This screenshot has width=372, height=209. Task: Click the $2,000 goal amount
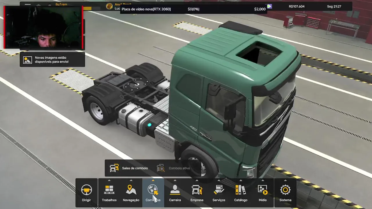pos(260,9)
